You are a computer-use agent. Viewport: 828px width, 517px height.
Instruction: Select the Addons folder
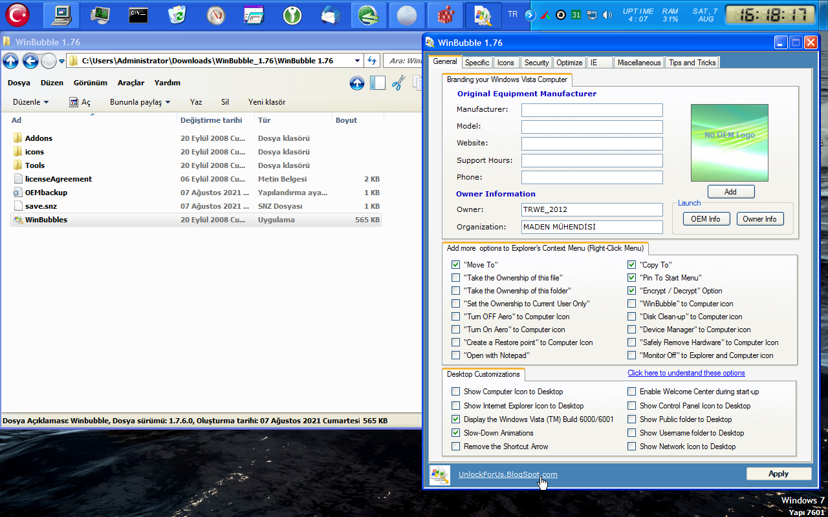[197, 138]
